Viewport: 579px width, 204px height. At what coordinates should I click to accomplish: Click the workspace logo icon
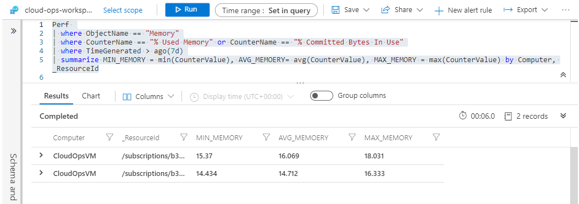14,10
